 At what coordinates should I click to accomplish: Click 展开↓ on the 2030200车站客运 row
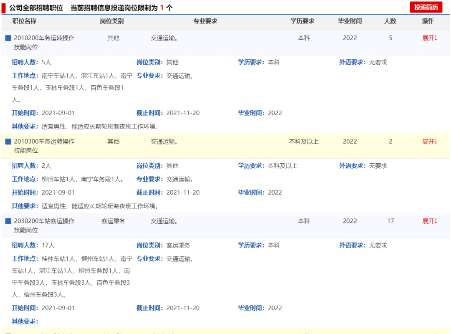coord(430,221)
